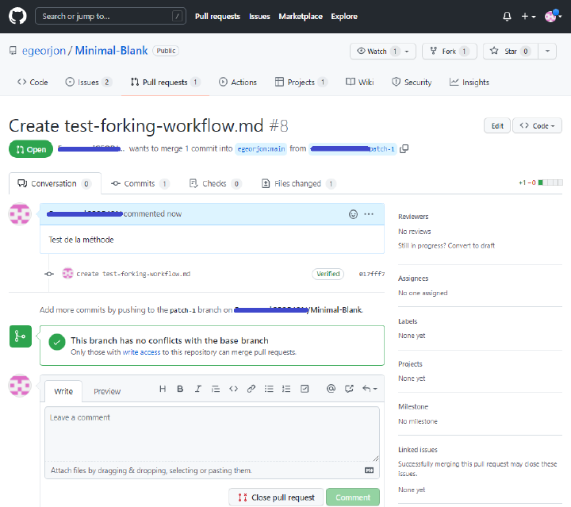Viewport: 571px width, 507px height.
Task: Open the GitHub home logo
Action: pos(17,17)
